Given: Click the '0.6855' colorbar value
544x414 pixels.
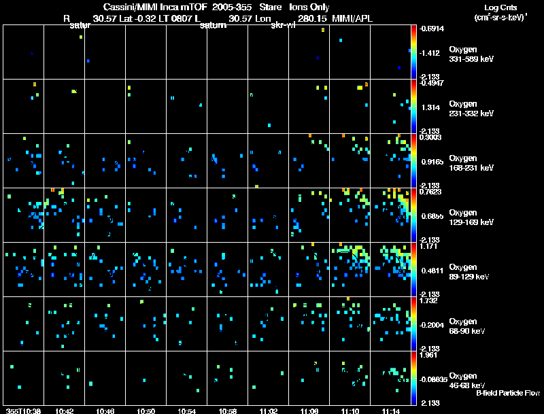Looking at the screenshot, I should 432,216.
